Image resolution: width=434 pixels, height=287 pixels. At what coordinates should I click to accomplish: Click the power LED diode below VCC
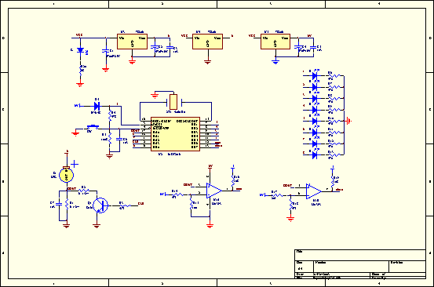point(80,50)
